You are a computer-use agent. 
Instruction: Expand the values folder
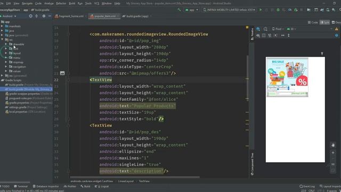click(6, 71)
